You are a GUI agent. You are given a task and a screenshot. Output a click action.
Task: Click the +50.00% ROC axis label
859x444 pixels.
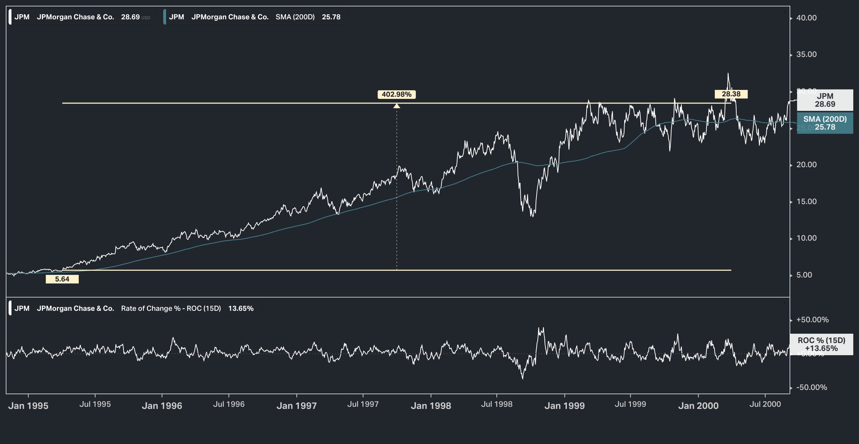pyautogui.click(x=812, y=320)
